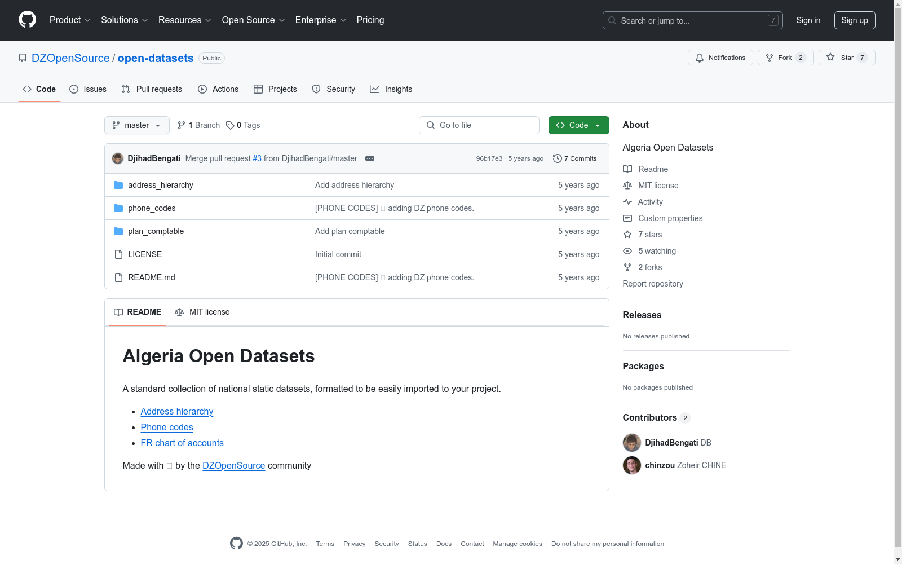Click the Notifications bell button

720,58
